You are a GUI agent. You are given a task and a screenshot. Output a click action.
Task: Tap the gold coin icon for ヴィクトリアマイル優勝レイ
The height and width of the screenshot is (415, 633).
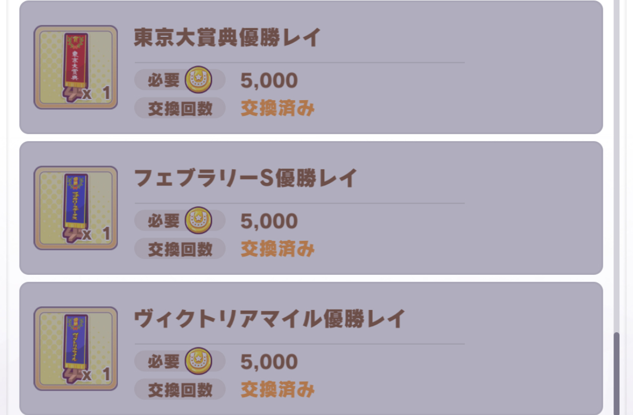click(199, 361)
